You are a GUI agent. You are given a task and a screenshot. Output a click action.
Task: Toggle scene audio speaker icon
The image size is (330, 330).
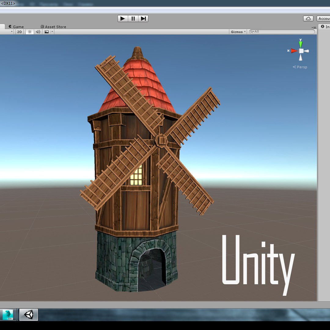[38, 32]
